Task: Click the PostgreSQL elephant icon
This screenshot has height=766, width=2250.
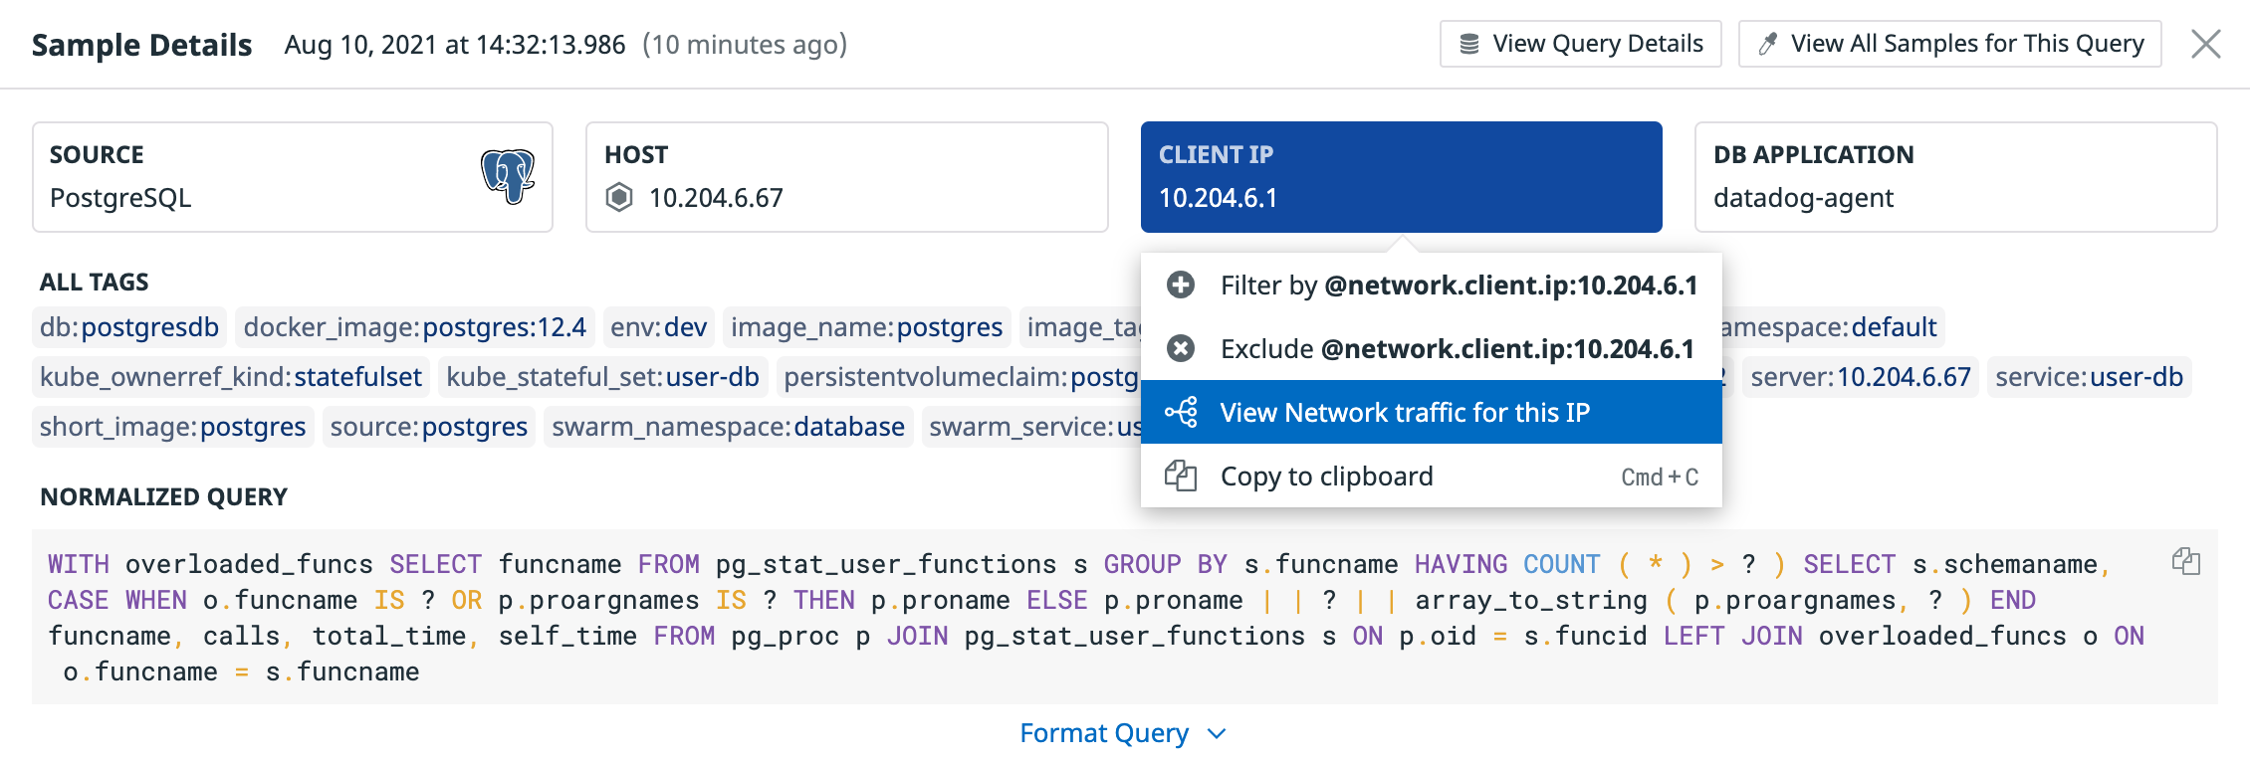Action: point(508,176)
